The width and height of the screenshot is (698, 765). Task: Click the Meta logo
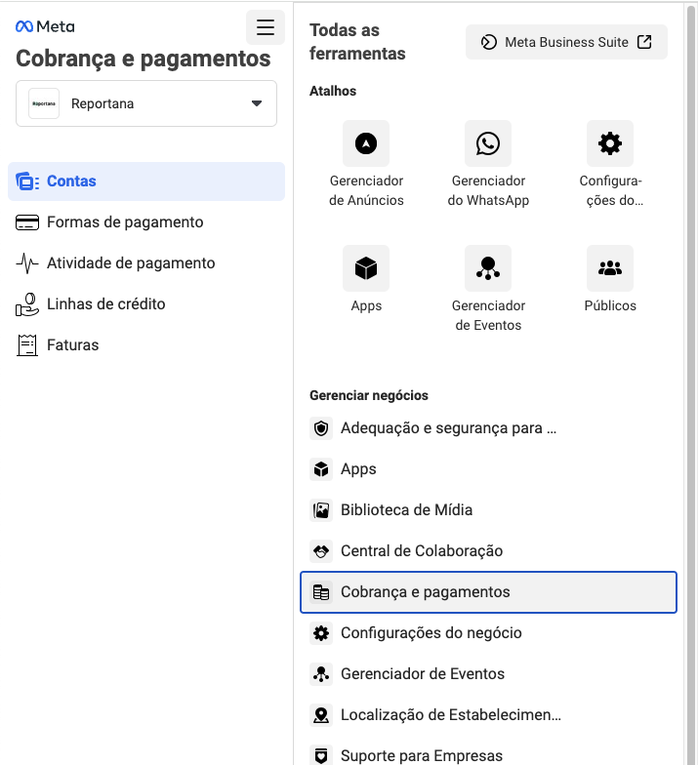pos(45,27)
